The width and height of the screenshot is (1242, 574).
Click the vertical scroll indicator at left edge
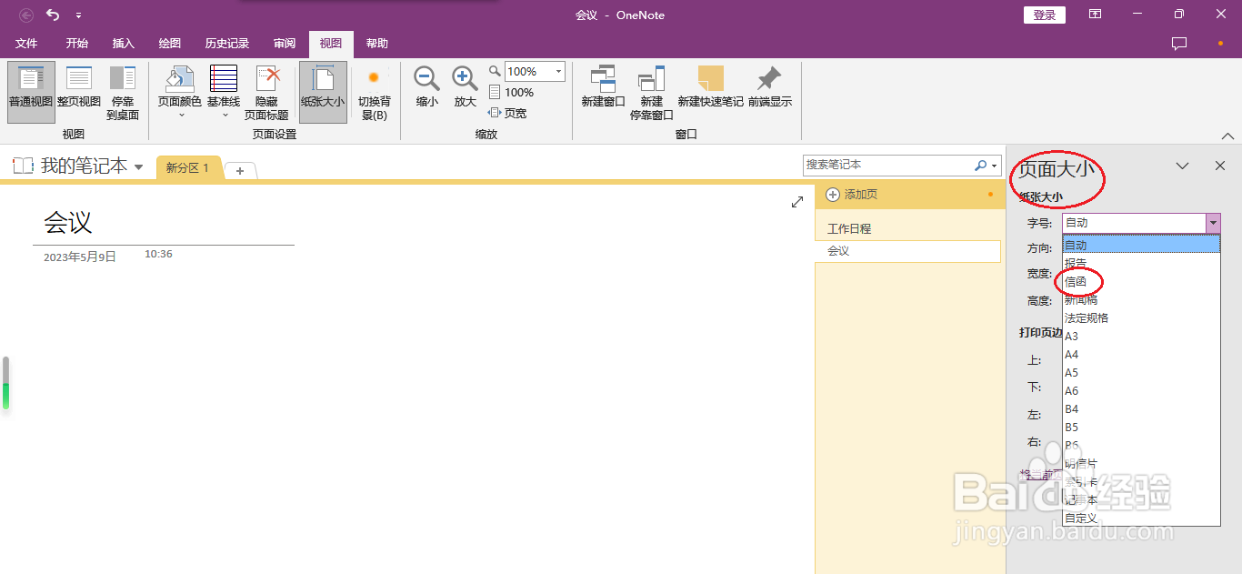(x=5, y=383)
